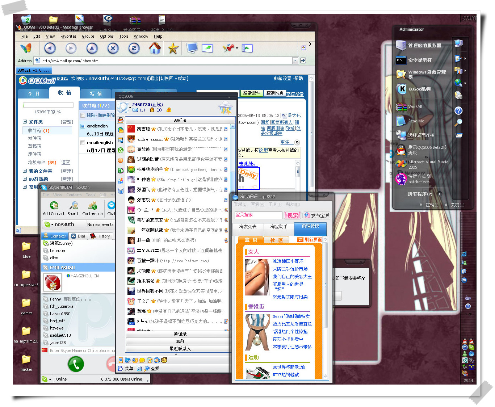This screenshot has width=495, height=407.
Task: Tick checkbox for 6月12日 emailenglish mail
Action: [83, 143]
